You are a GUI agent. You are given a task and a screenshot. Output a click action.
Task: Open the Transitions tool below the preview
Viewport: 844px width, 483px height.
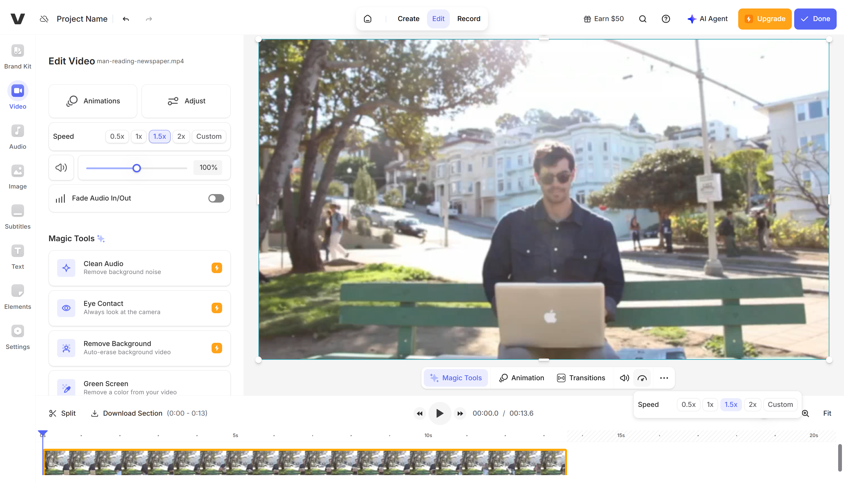click(x=581, y=378)
